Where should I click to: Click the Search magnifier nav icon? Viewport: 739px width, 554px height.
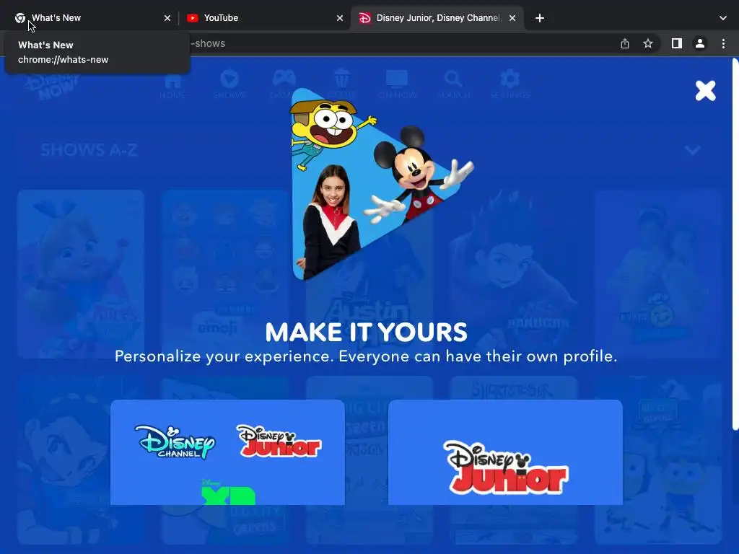[x=453, y=84]
